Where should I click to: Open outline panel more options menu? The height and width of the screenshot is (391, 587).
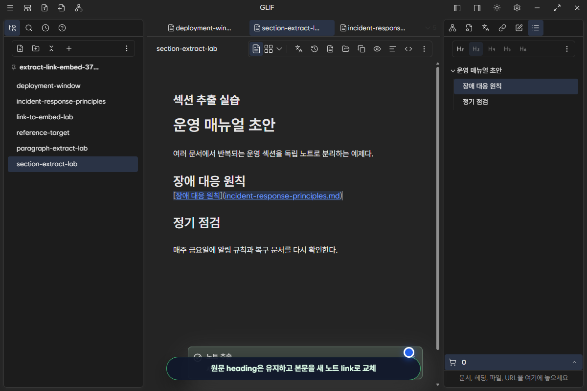pos(567,49)
